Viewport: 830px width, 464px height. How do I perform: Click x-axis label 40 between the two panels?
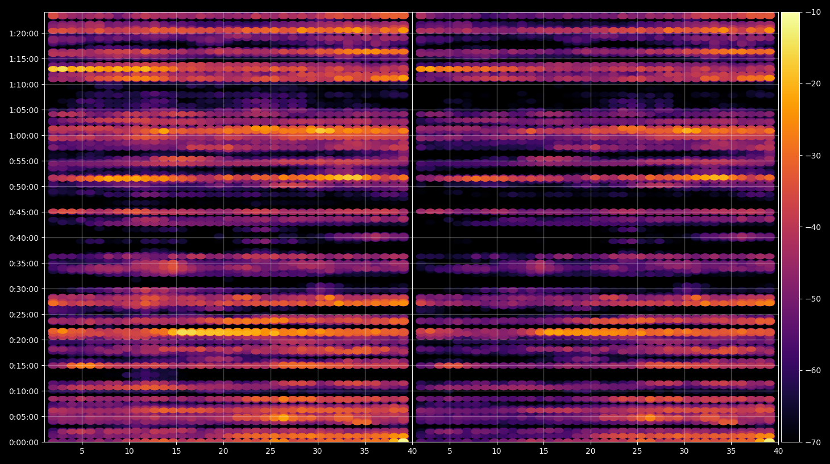pos(412,452)
